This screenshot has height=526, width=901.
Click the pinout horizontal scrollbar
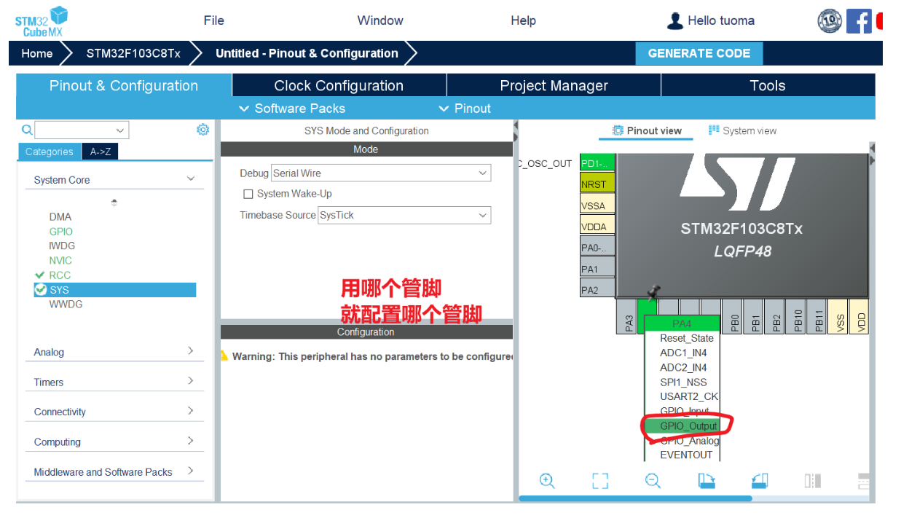point(634,499)
